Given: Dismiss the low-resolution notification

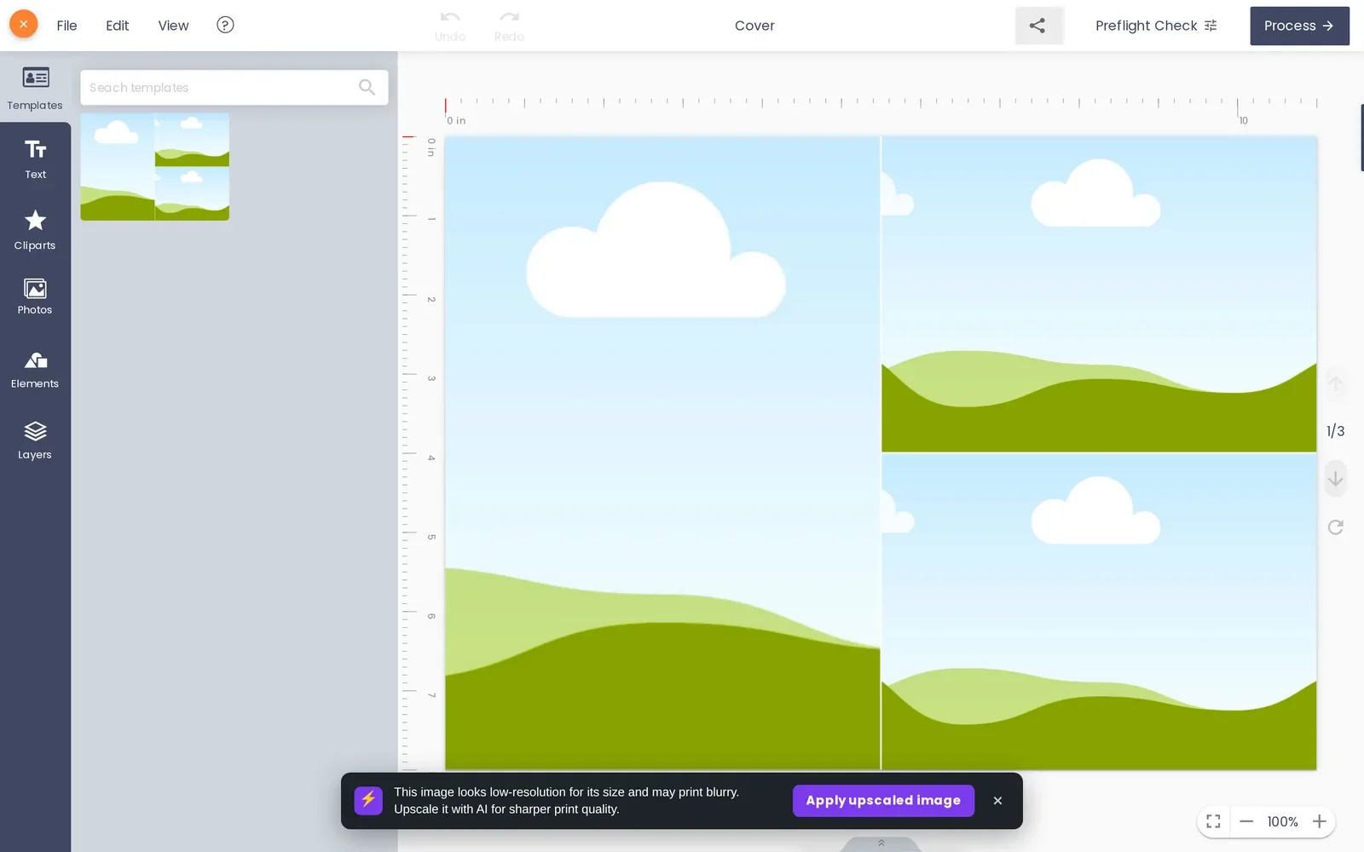Looking at the screenshot, I should coord(997,800).
